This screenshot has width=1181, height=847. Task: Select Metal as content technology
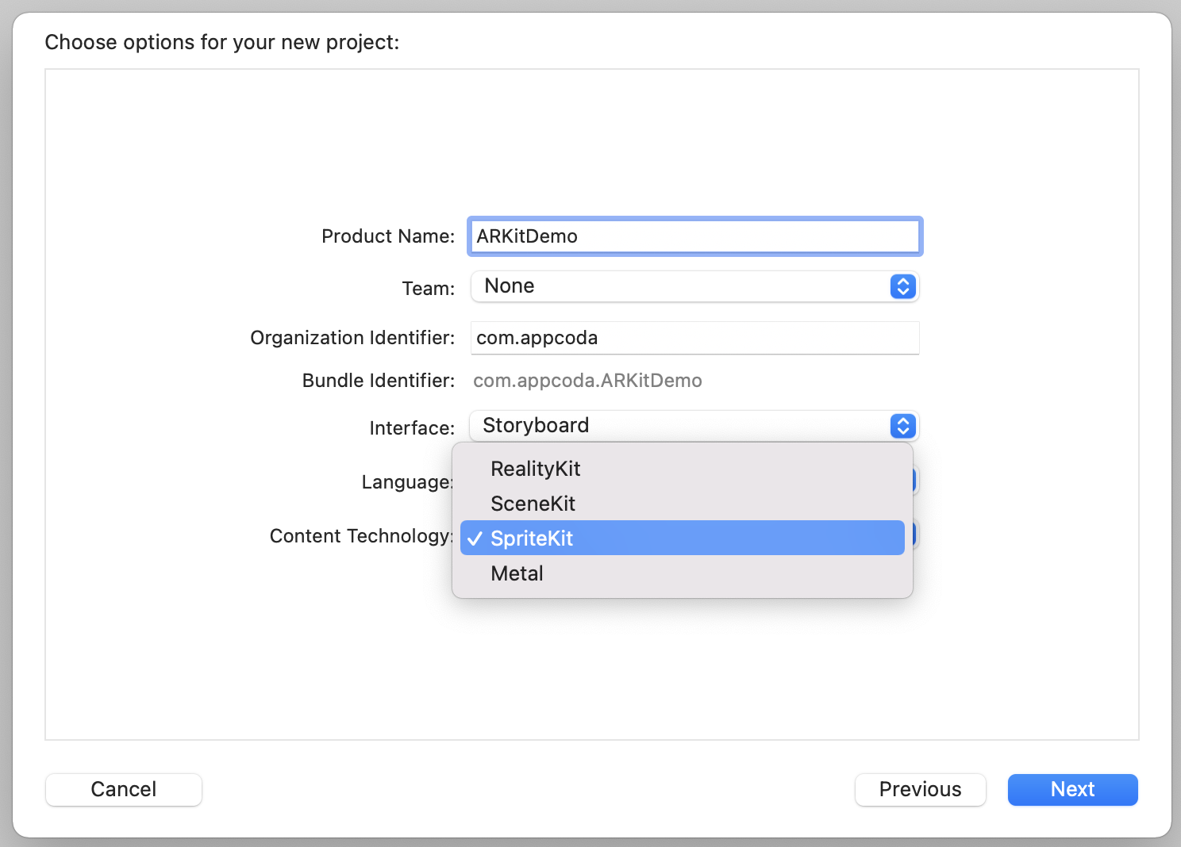[x=517, y=573]
